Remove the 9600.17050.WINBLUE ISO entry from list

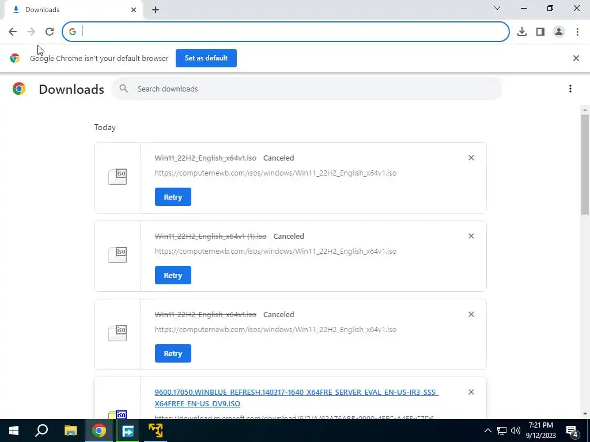click(471, 392)
